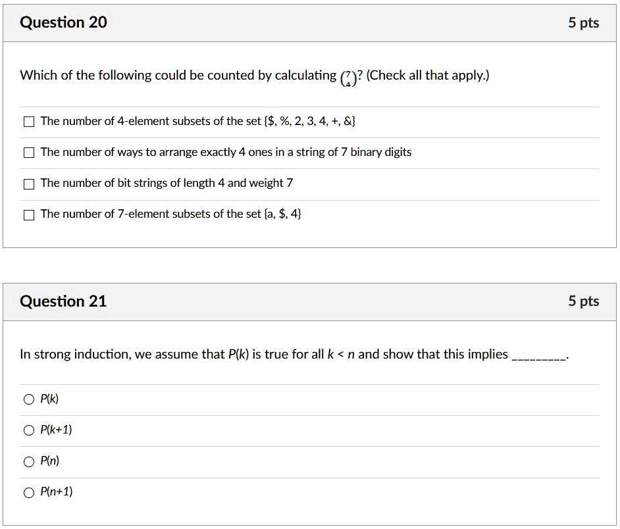
Task: Click the Question 21 heading
Action: point(63,301)
